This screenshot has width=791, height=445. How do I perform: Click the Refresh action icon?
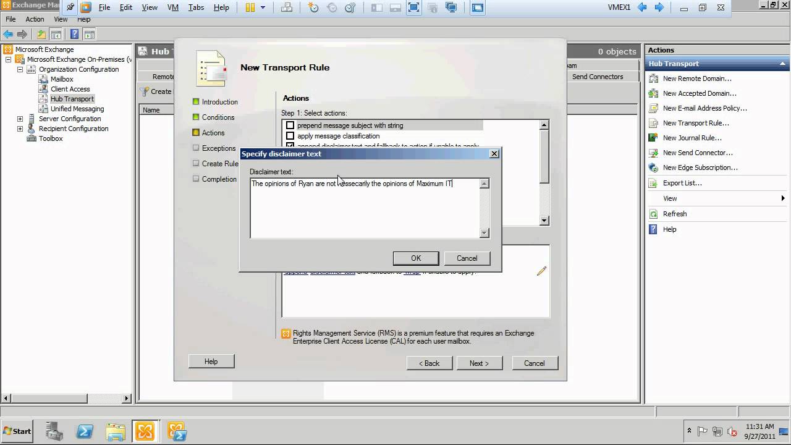click(653, 214)
